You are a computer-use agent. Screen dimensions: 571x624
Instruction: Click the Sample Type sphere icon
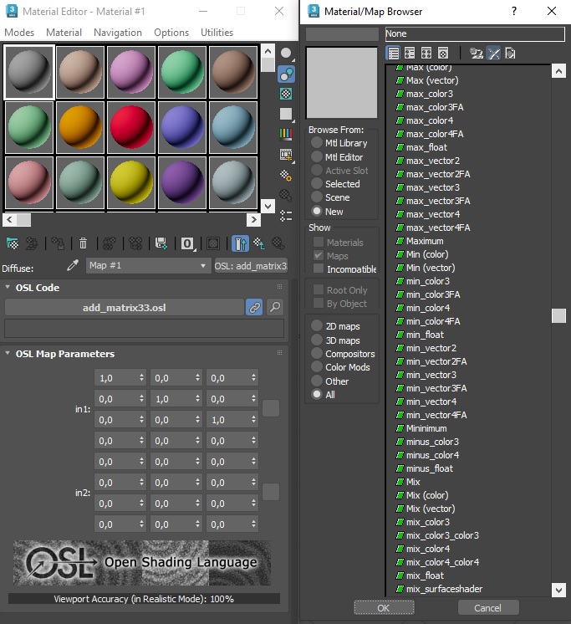tap(286, 54)
